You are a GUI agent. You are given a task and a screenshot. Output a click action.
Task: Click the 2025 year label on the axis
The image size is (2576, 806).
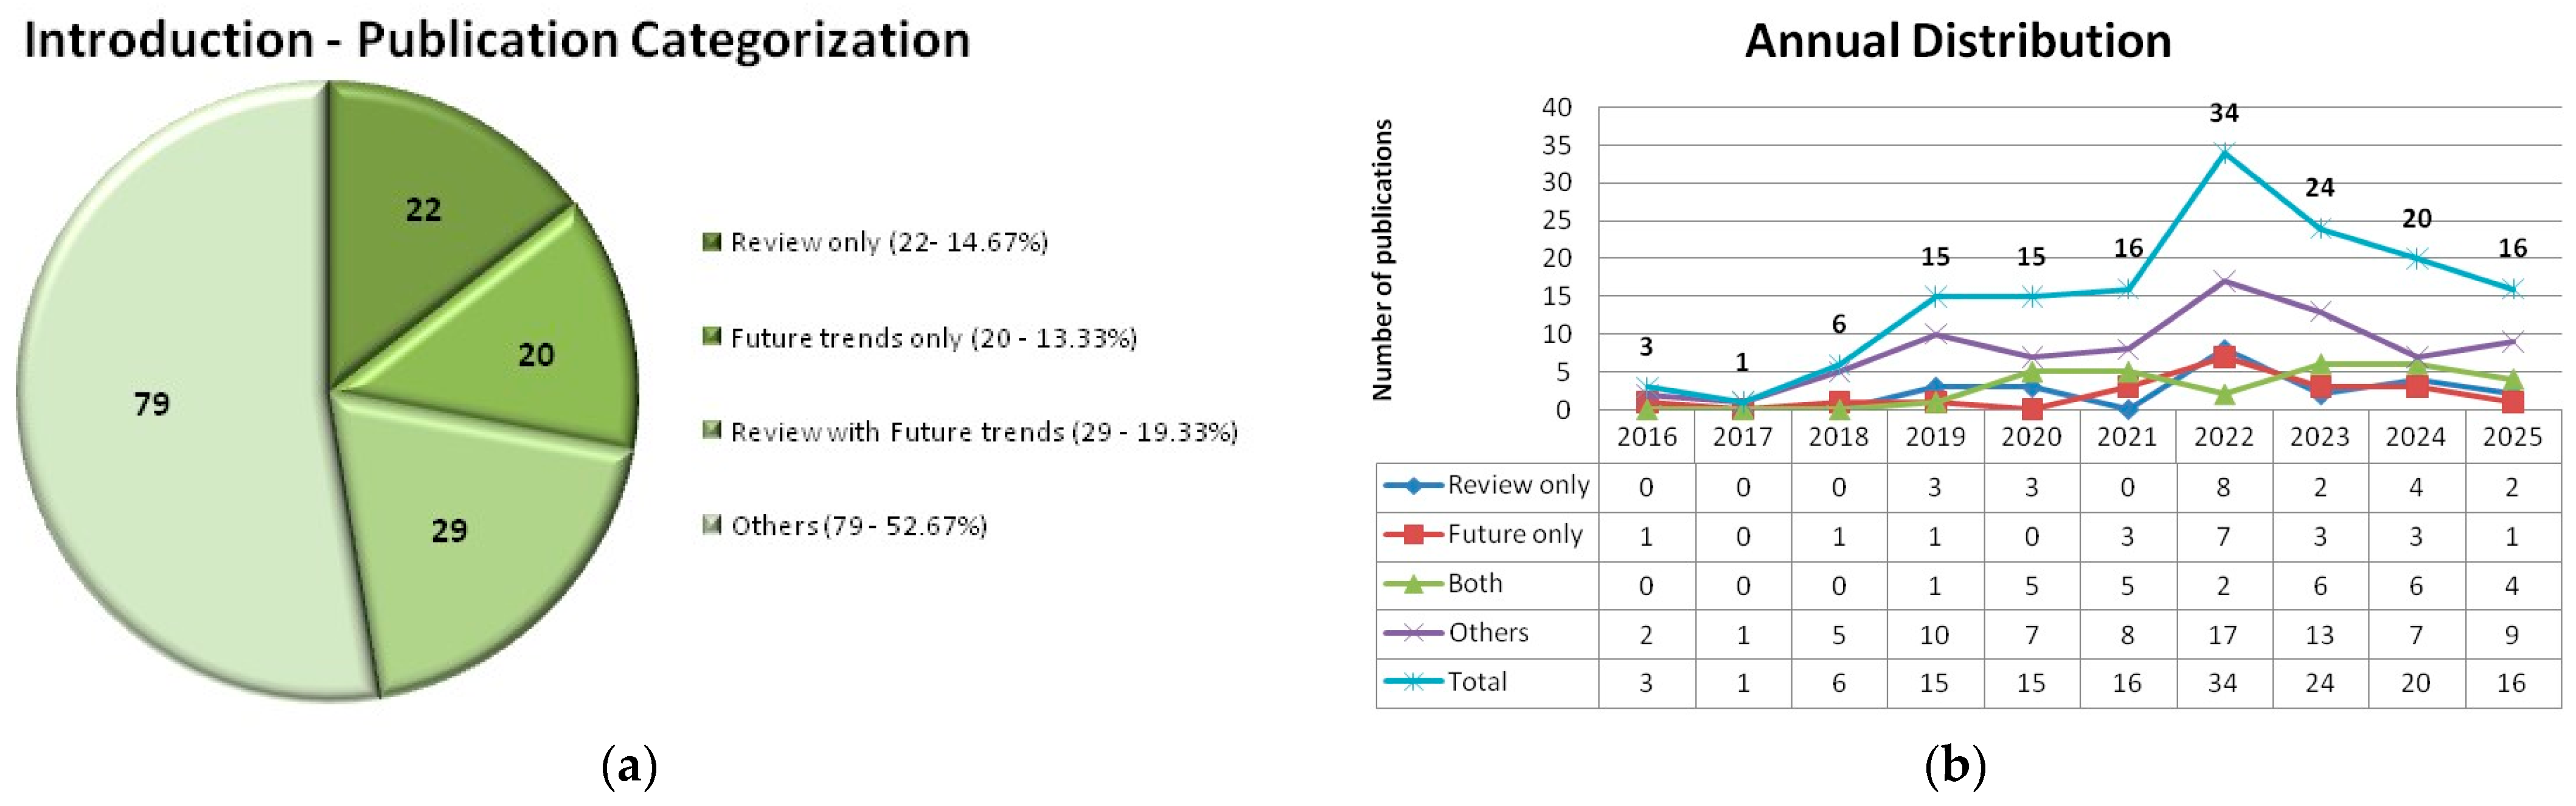pos(2511,437)
